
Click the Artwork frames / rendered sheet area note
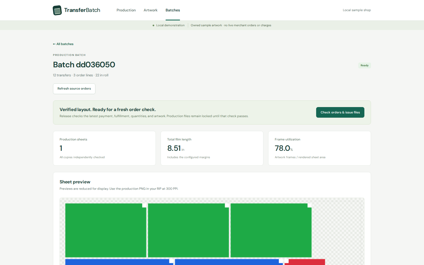tap(300, 157)
